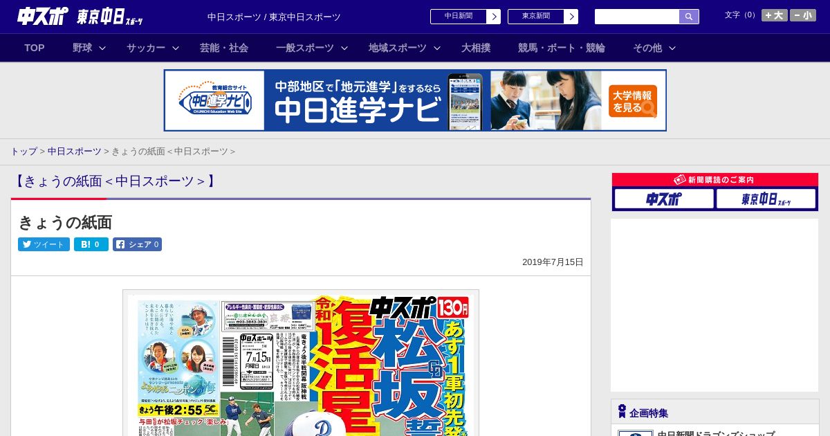Focus the site search input field

(637, 17)
